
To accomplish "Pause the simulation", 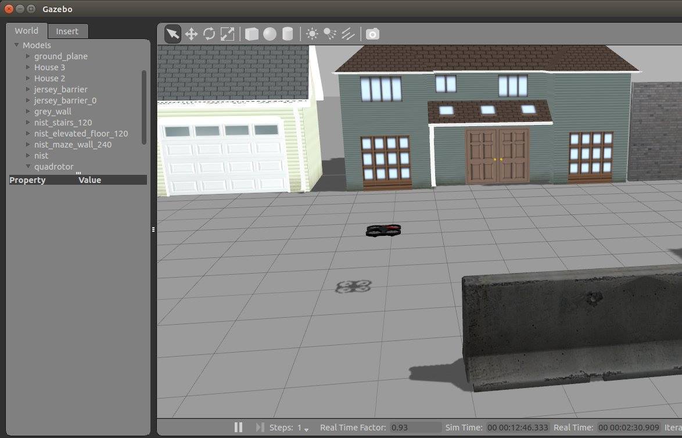I will pyautogui.click(x=238, y=428).
